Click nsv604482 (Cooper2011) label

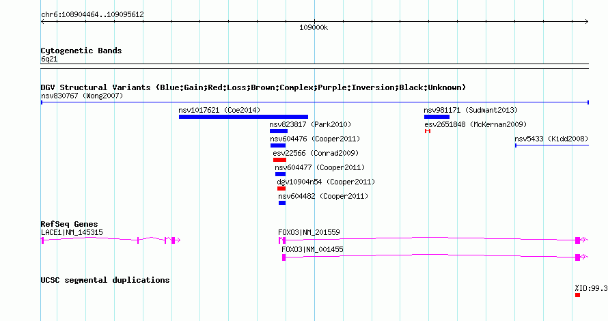(323, 196)
